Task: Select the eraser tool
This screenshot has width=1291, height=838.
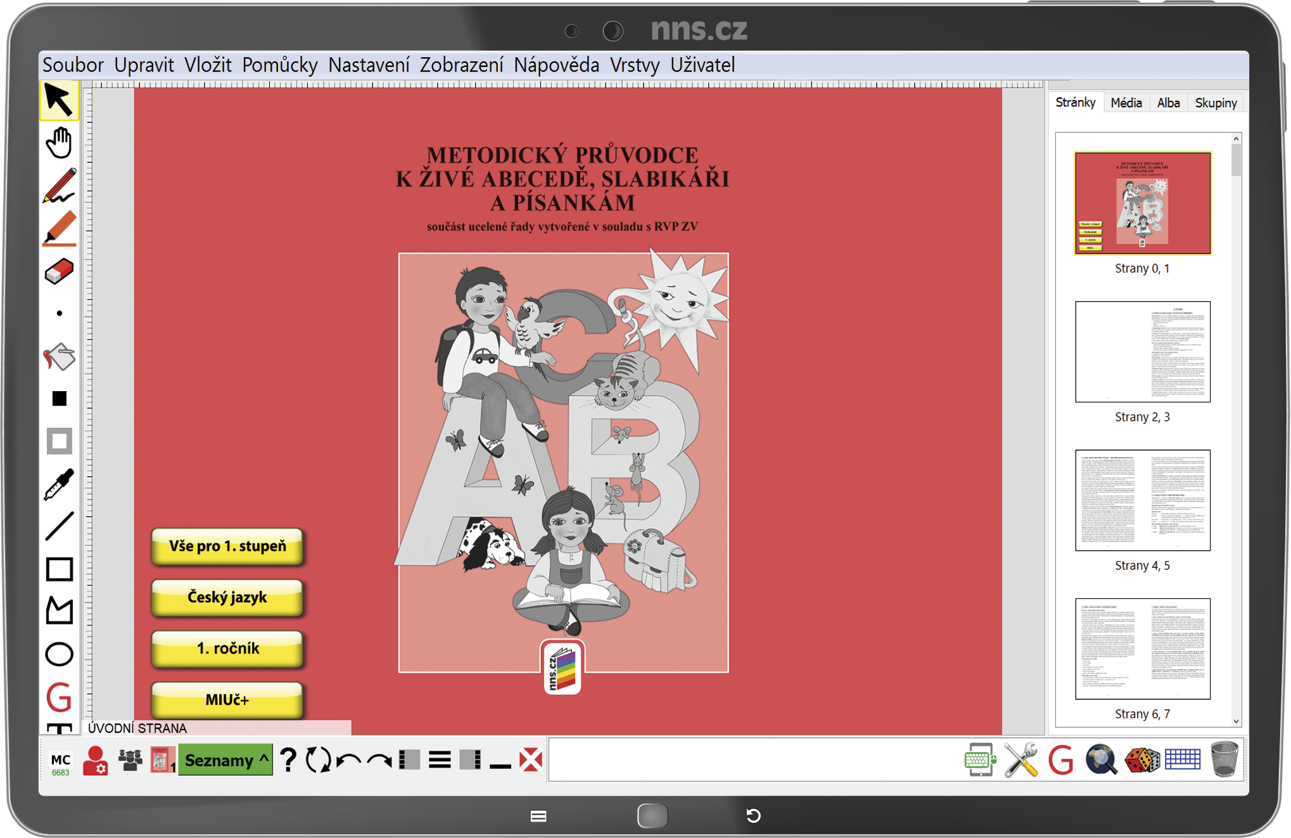Action: 59,271
